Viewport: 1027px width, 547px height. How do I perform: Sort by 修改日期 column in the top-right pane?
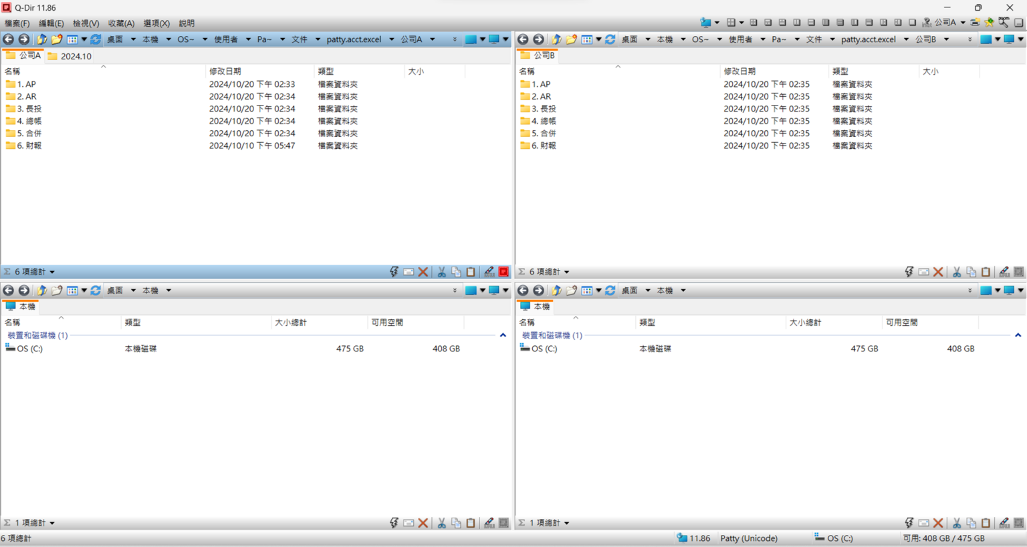[739, 71]
